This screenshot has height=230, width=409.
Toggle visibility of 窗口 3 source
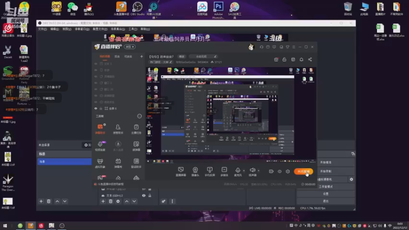click(96, 83)
